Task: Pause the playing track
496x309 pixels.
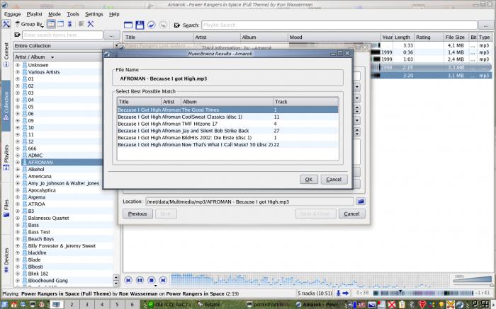Action: point(140,280)
